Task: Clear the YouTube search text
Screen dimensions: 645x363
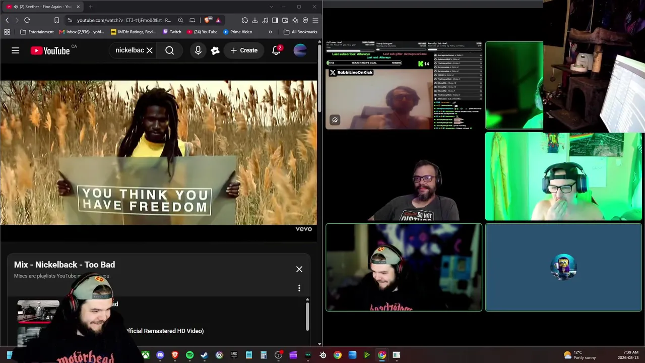Action: coord(149,50)
